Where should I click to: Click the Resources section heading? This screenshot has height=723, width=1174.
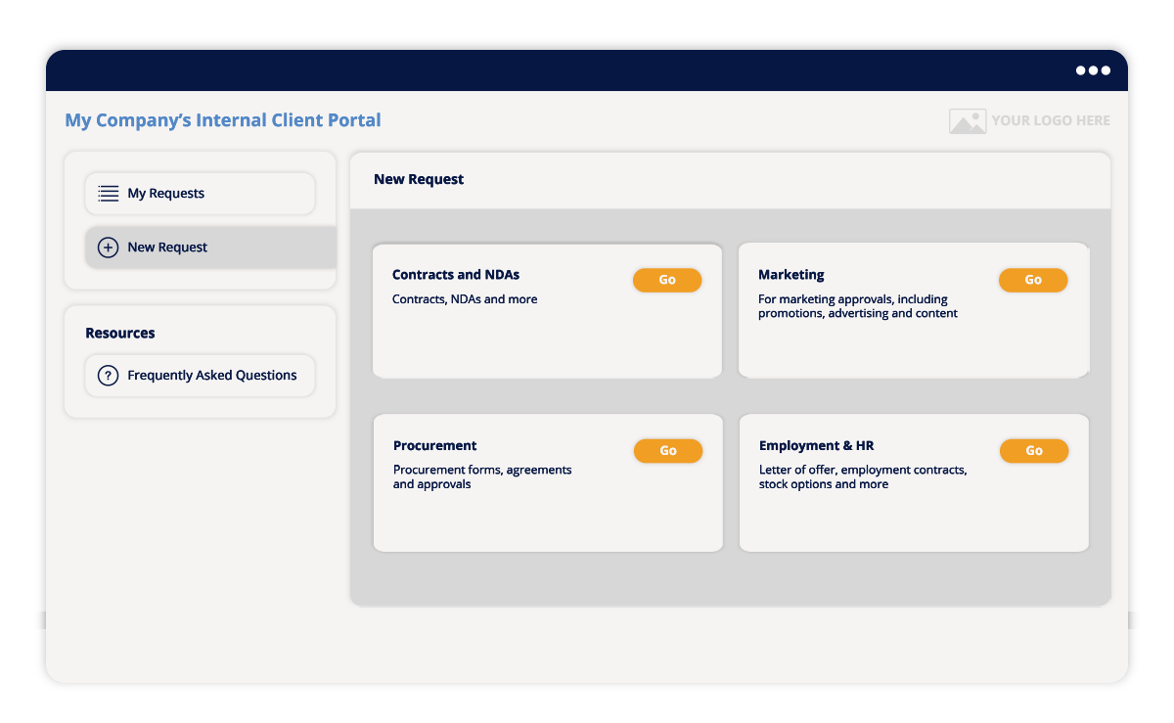point(120,333)
